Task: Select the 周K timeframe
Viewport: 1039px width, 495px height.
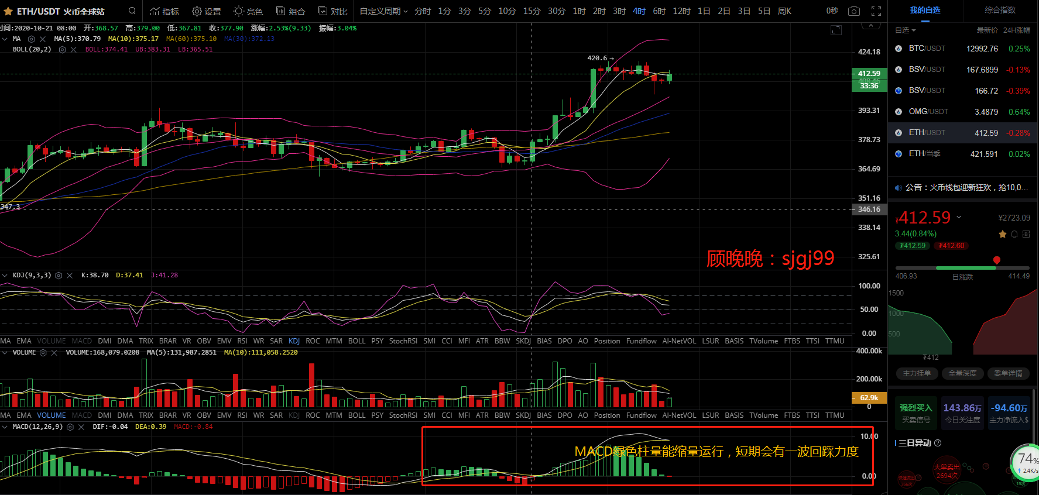Action: (784, 11)
